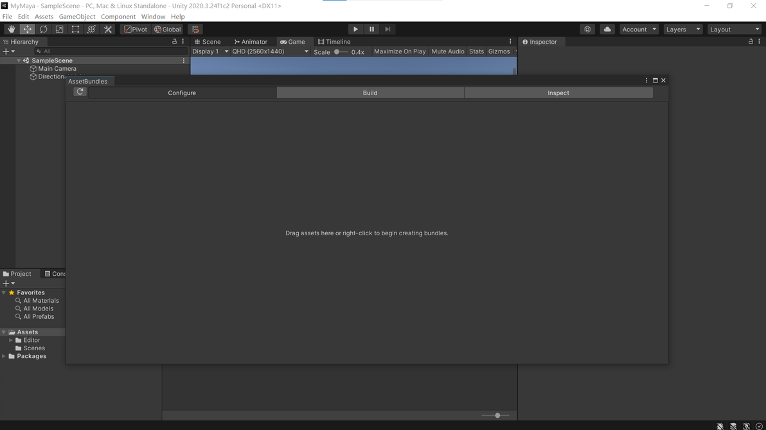
Task: Toggle the Stats overlay
Action: [x=476, y=51]
